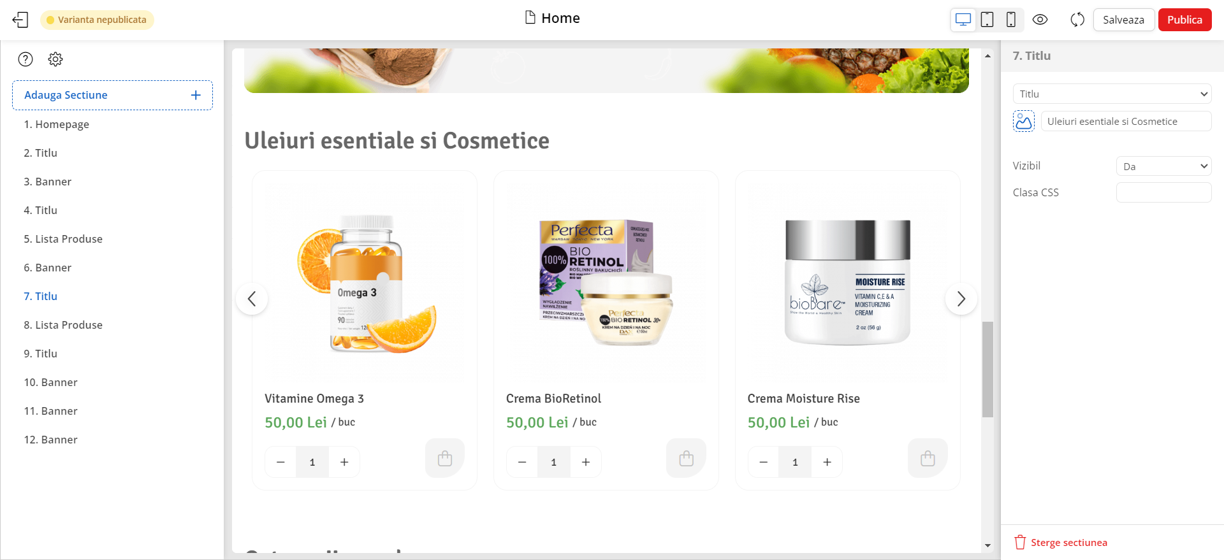This screenshot has height=560, width=1224.
Task: Switch to desktop preview icon
Action: [963, 20]
